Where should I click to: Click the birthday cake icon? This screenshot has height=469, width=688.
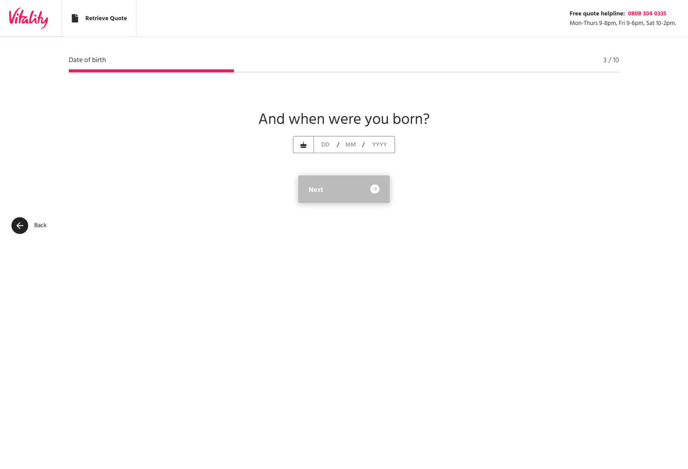pyautogui.click(x=303, y=145)
